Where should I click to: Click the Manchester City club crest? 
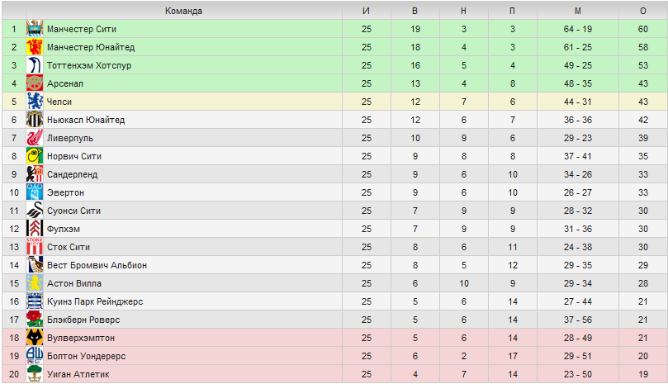[x=35, y=29]
